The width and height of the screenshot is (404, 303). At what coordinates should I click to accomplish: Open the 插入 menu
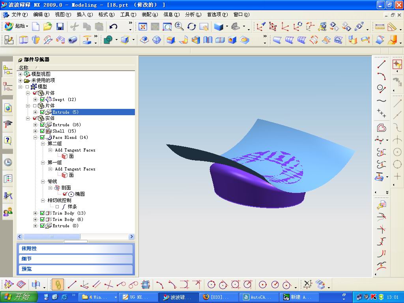click(x=85, y=15)
